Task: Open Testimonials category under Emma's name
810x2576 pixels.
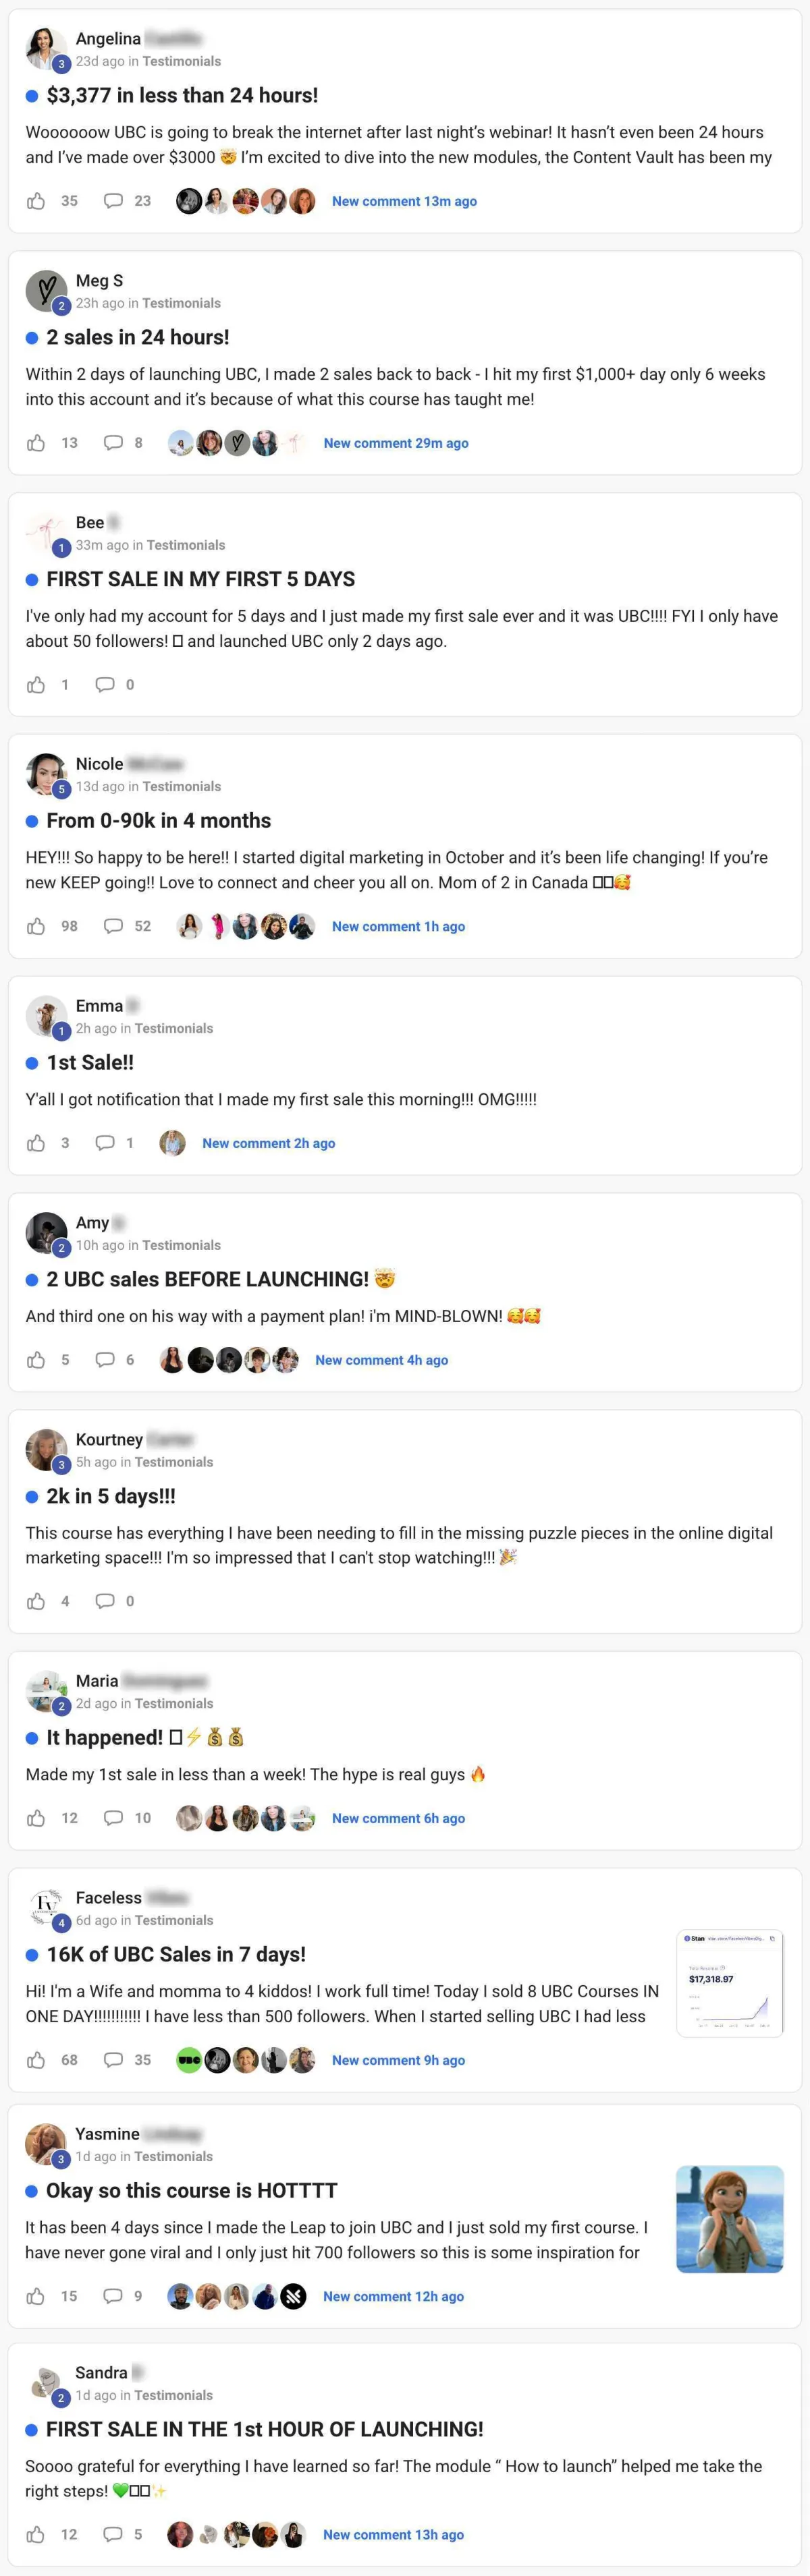Action: coord(173,1028)
